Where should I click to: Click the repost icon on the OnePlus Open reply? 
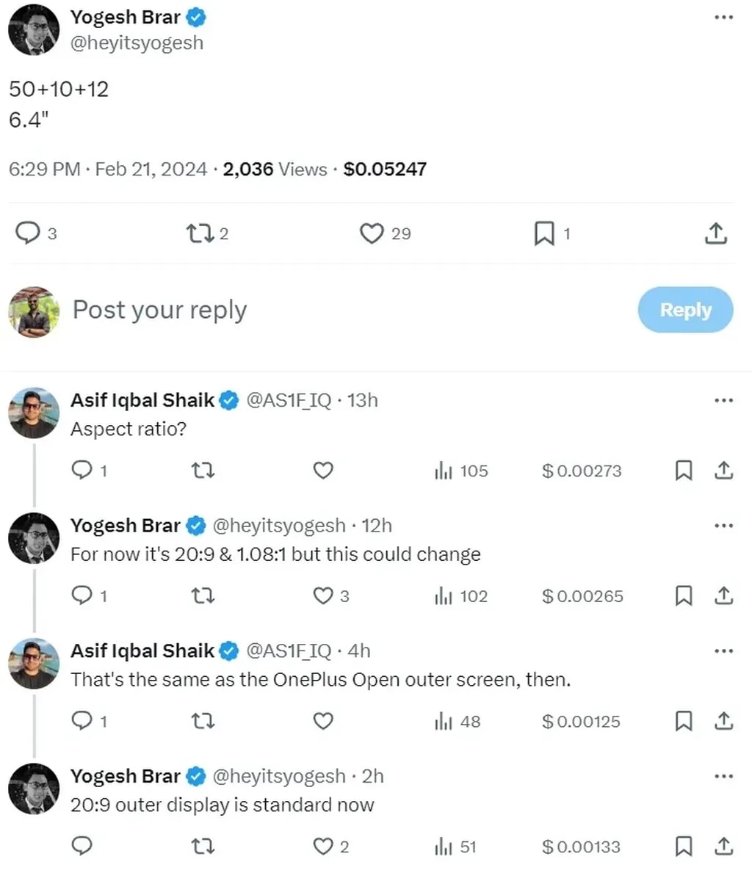pos(203,721)
